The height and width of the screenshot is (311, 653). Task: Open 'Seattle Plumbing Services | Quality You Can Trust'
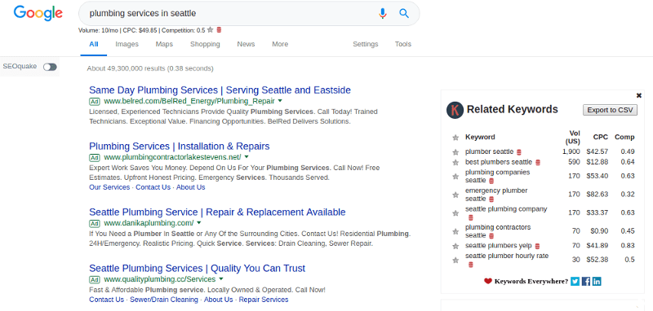tap(198, 268)
